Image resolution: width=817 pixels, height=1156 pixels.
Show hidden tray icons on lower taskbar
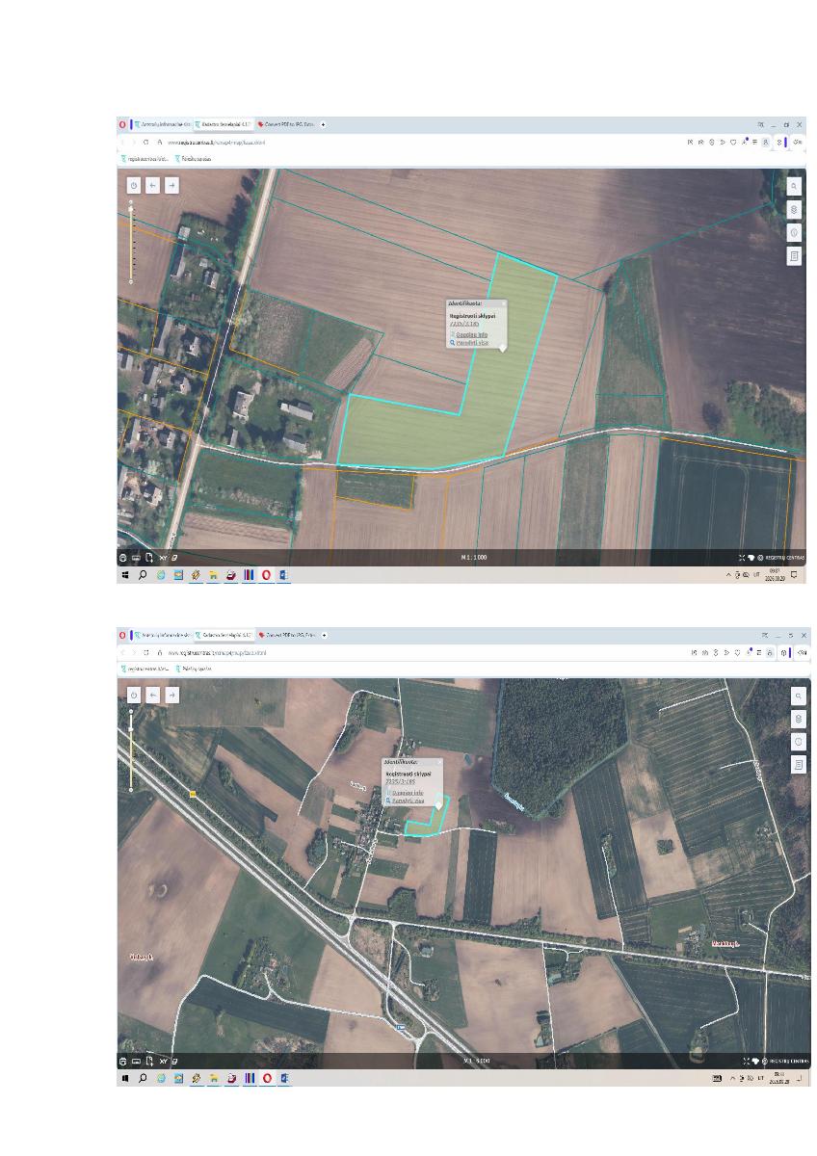(733, 1078)
